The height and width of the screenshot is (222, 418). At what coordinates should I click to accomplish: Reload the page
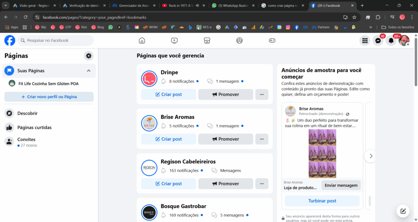pos(26,17)
